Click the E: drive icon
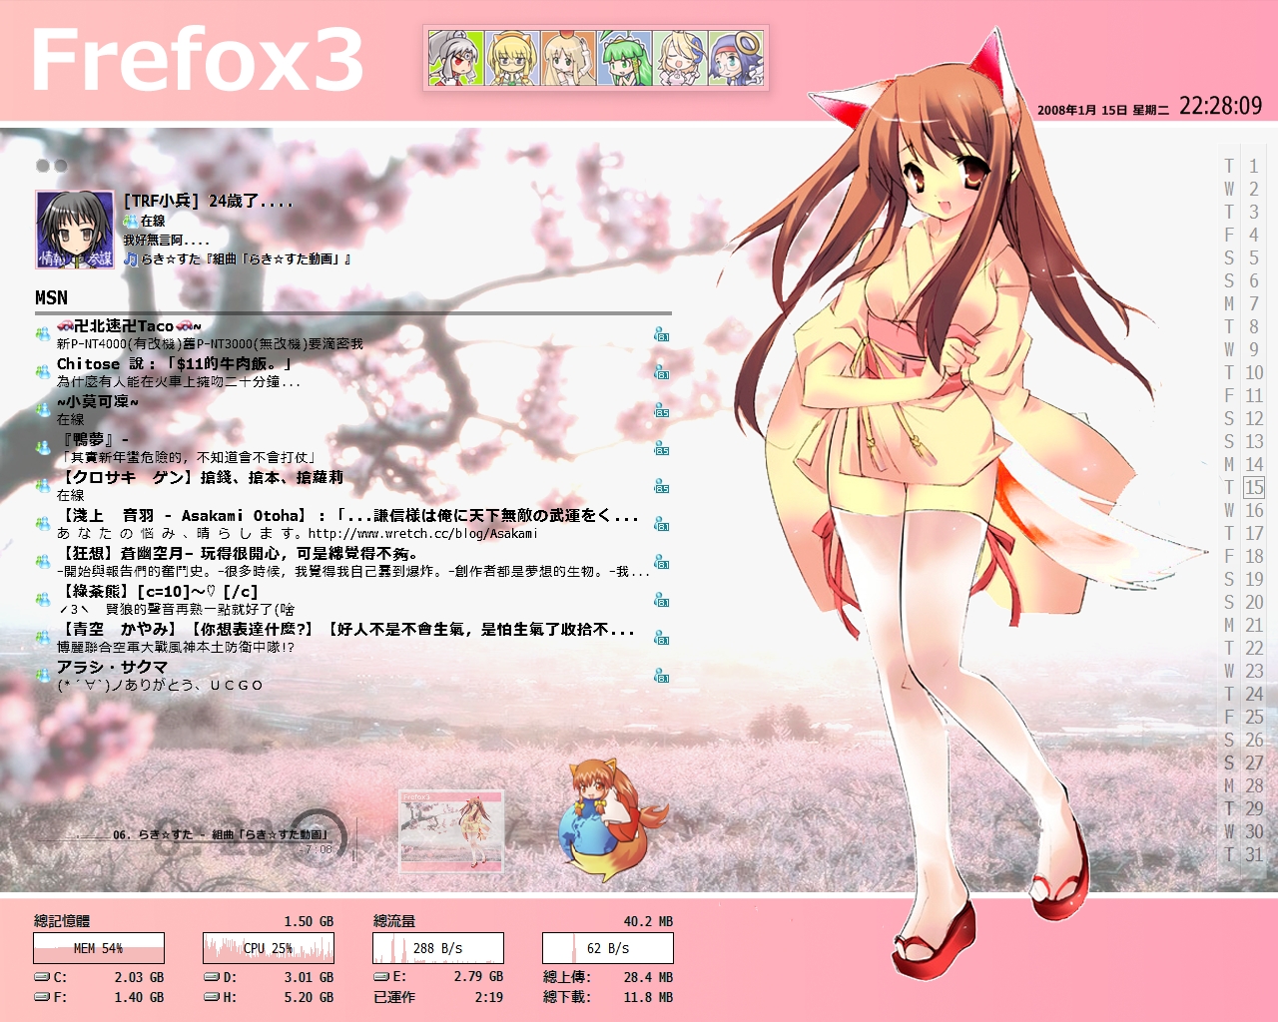 tap(381, 977)
